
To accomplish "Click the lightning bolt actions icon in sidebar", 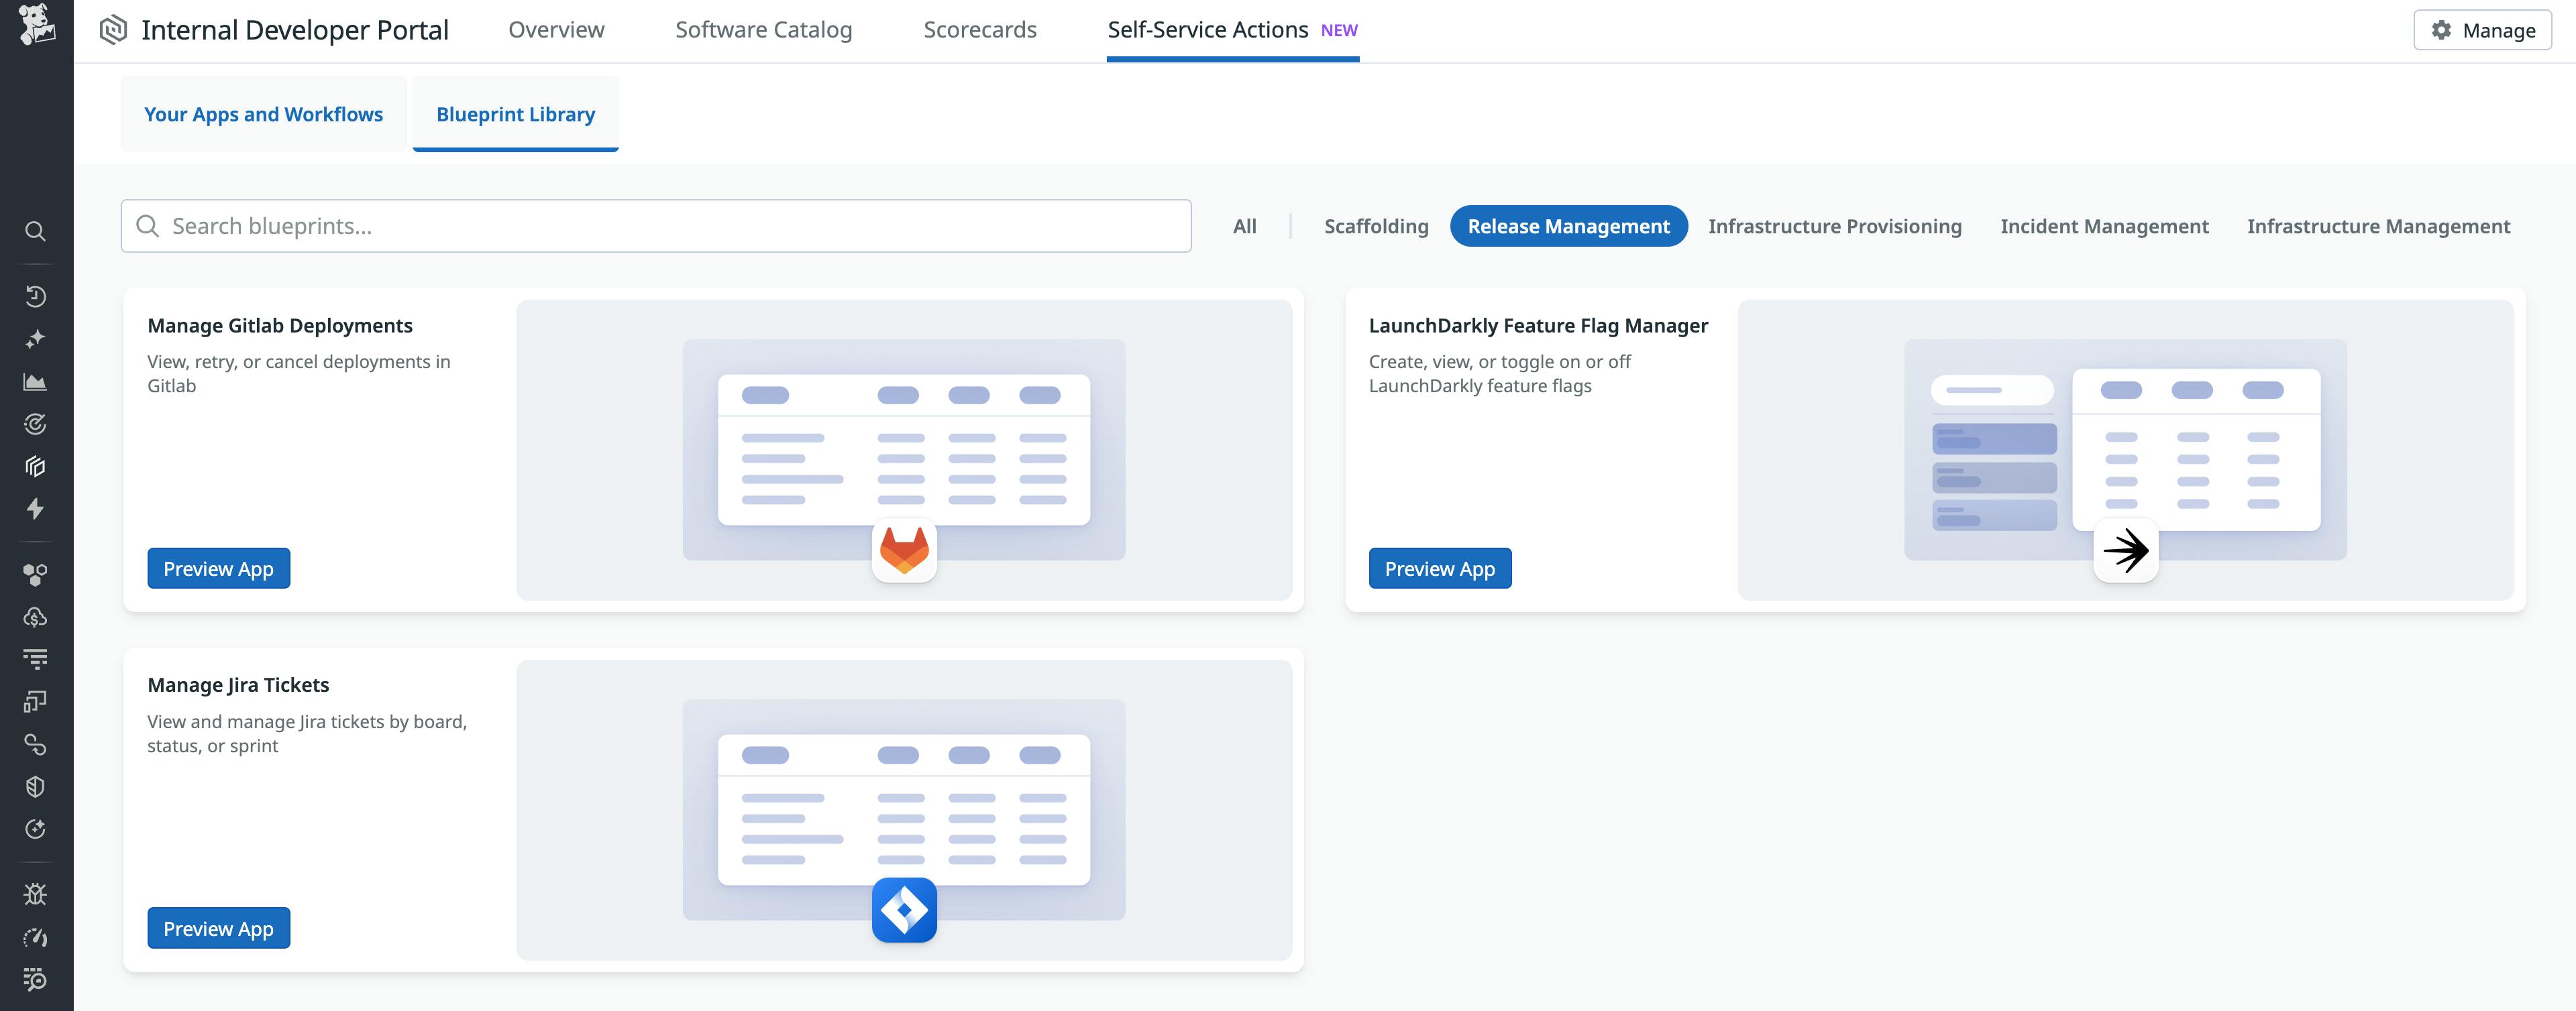I will pyautogui.click(x=36, y=510).
